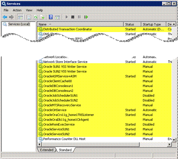This screenshot has height=159, width=178.
Task: Open the Help toolbar icon
Action: click(51, 17)
